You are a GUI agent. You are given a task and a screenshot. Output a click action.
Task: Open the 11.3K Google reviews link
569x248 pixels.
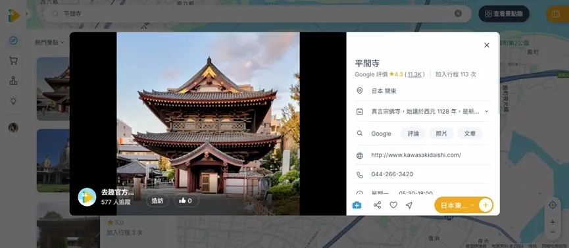pos(414,74)
